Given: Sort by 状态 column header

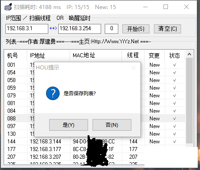Looking at the screenshot, I should click(x=175, y=55).
